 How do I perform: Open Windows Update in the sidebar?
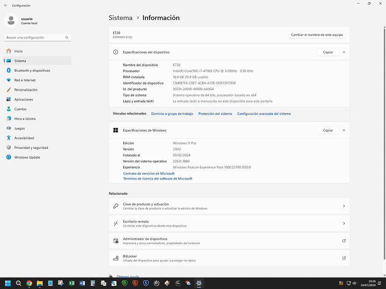pyautogui.click(x=38, y=157)
